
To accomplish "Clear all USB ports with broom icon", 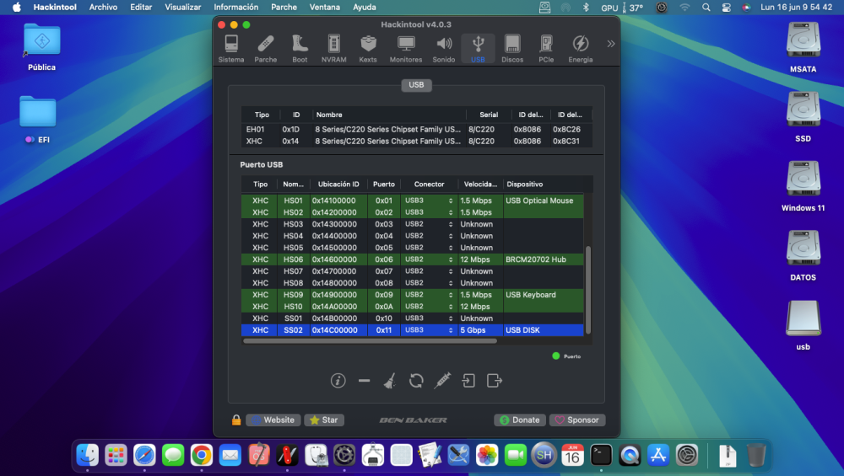I will (x=390, y=380).
